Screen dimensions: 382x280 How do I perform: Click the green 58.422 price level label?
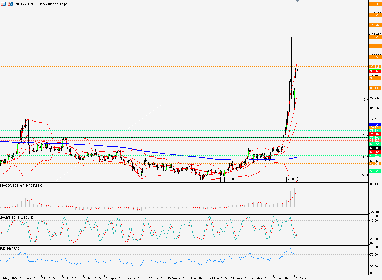(x=375, y=171)
